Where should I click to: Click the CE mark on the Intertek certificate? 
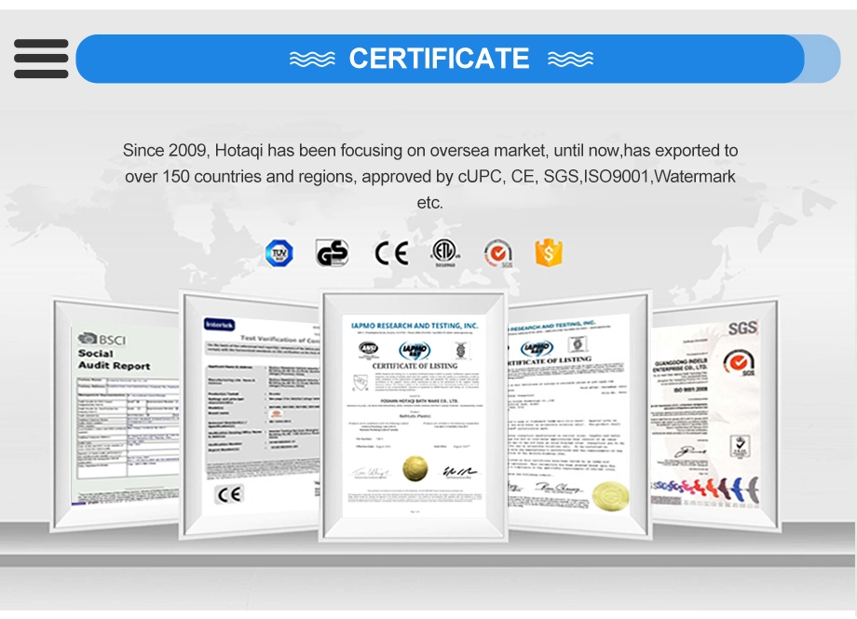click(229, 494)
